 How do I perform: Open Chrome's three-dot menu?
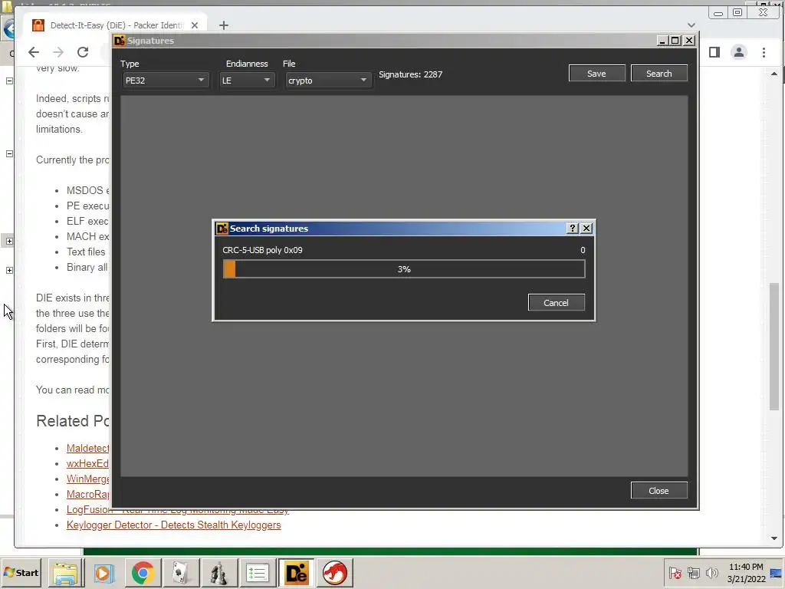click(x=764, y=52)
